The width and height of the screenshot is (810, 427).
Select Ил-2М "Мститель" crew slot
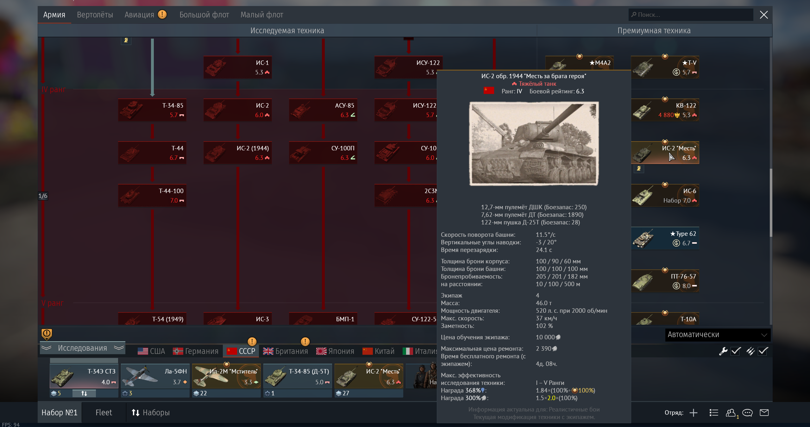(x=226, y=376)
